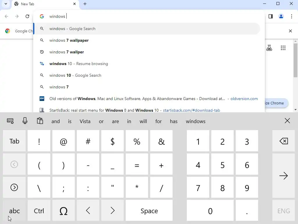Tap the asterisk key
This screenshot has height=224, width=298.
[137, 188]
